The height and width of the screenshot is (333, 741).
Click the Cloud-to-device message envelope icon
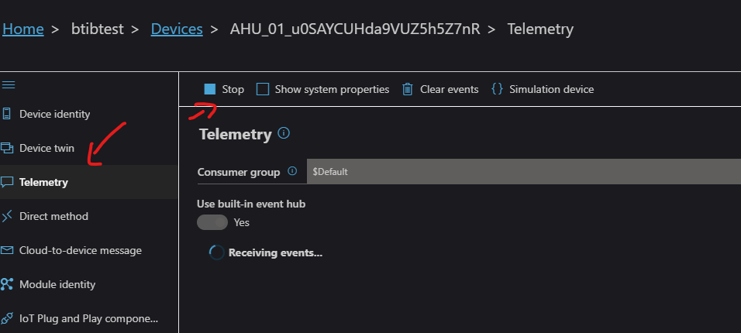pyautogui.click(x=7, y=250)
